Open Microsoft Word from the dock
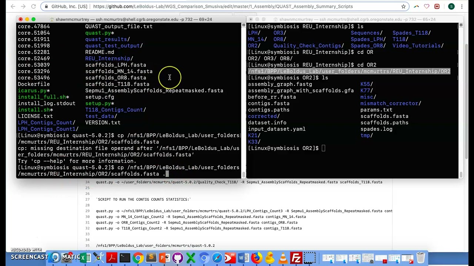Viewport: 474px width, 266px height. click(x=243, y=258)
